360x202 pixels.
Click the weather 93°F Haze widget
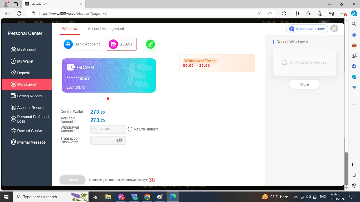[x=275, y=197]
